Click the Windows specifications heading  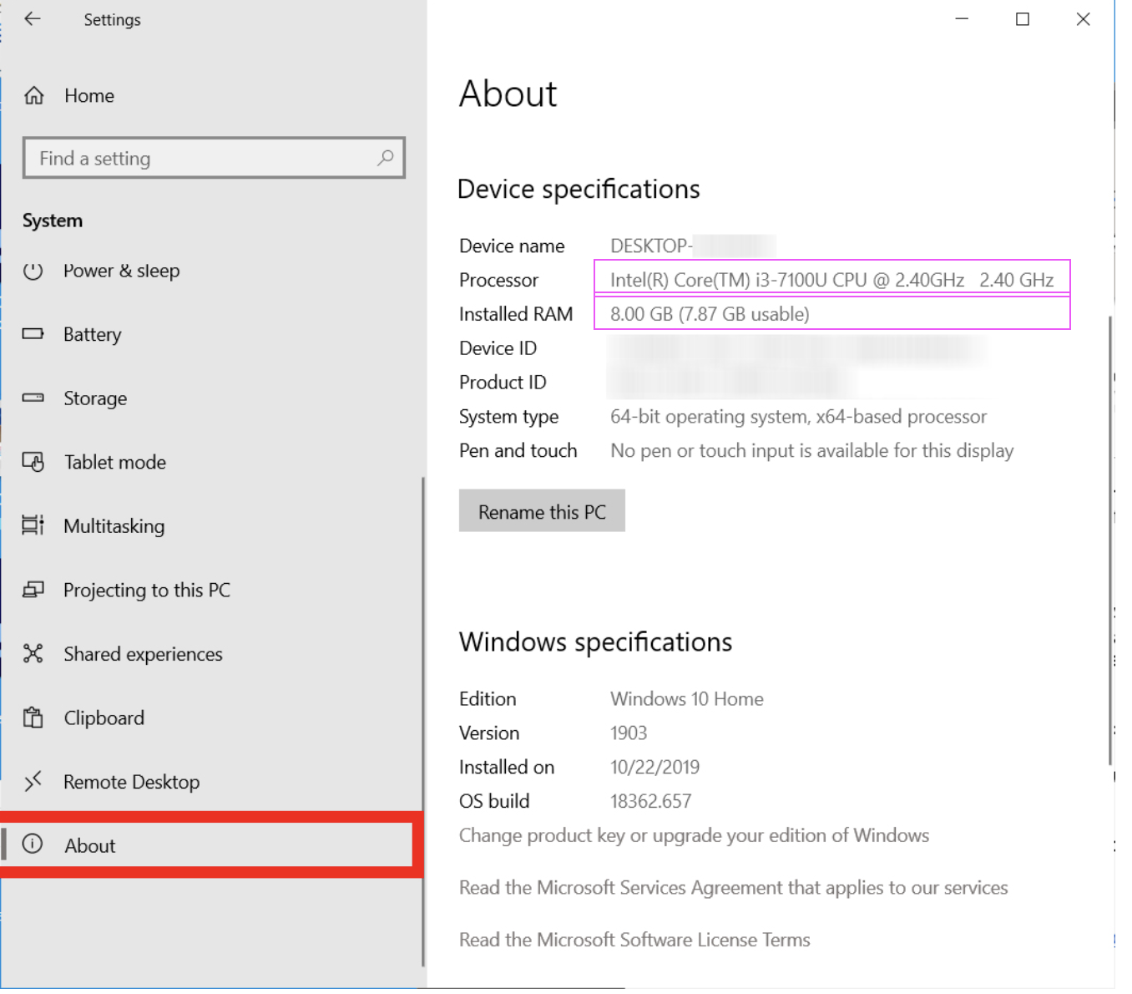595,642
